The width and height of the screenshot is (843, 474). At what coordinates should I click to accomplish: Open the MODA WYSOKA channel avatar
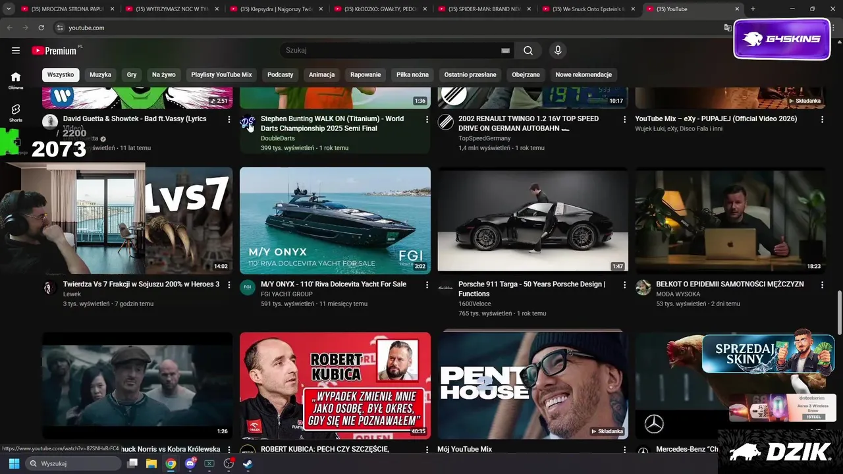pos(643,288)
